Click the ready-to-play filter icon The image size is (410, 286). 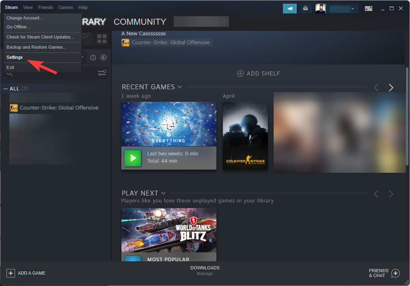click(x=104, y=58)
